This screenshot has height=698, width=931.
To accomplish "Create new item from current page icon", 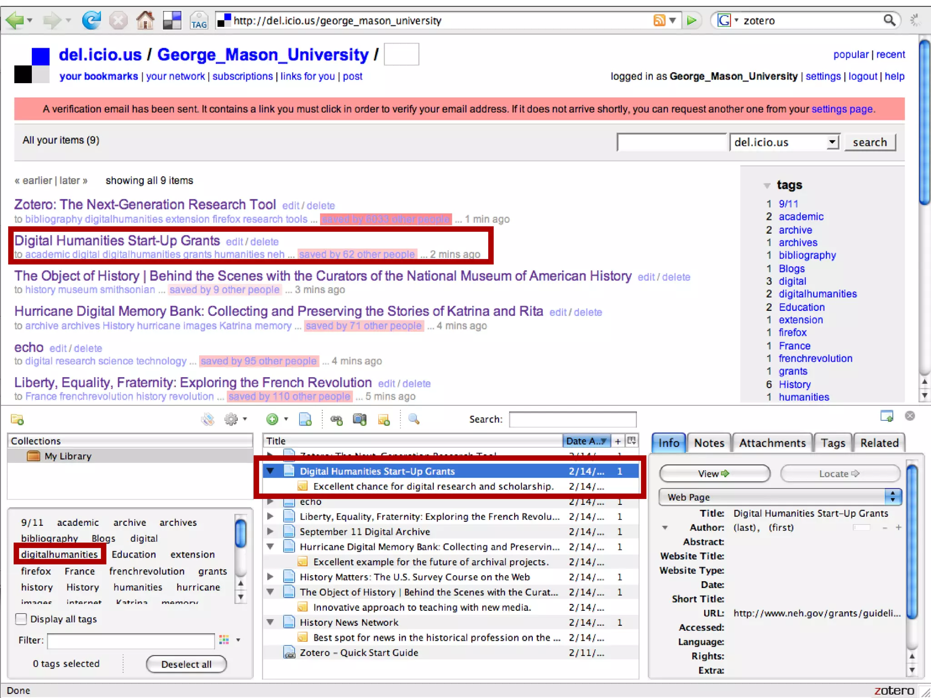I will click(x=305, y=419).
